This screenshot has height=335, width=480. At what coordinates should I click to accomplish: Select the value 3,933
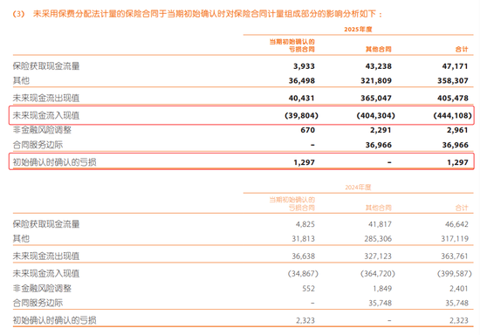coord(304,66)
